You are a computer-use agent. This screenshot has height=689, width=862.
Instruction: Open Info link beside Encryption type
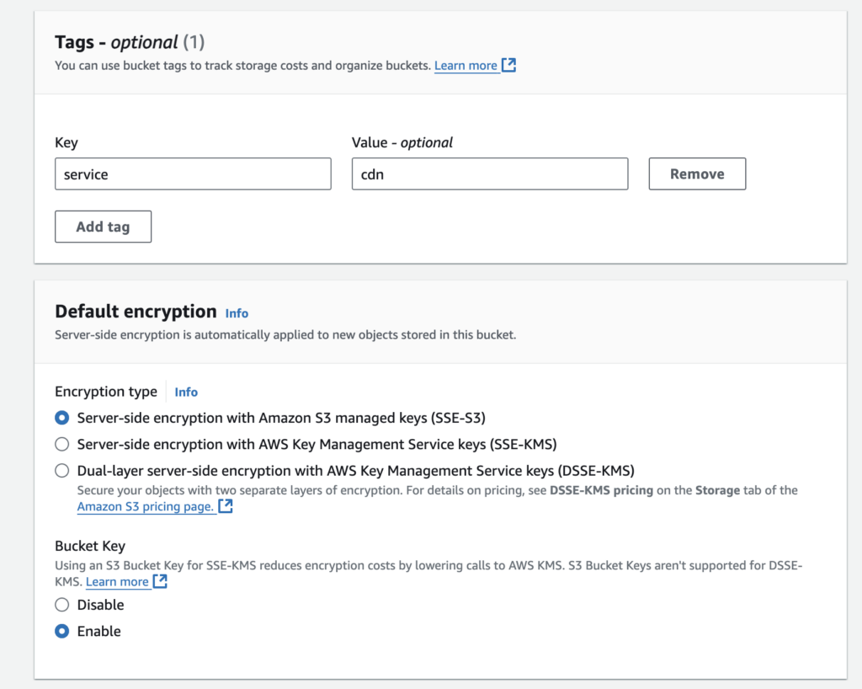point(186,392)
